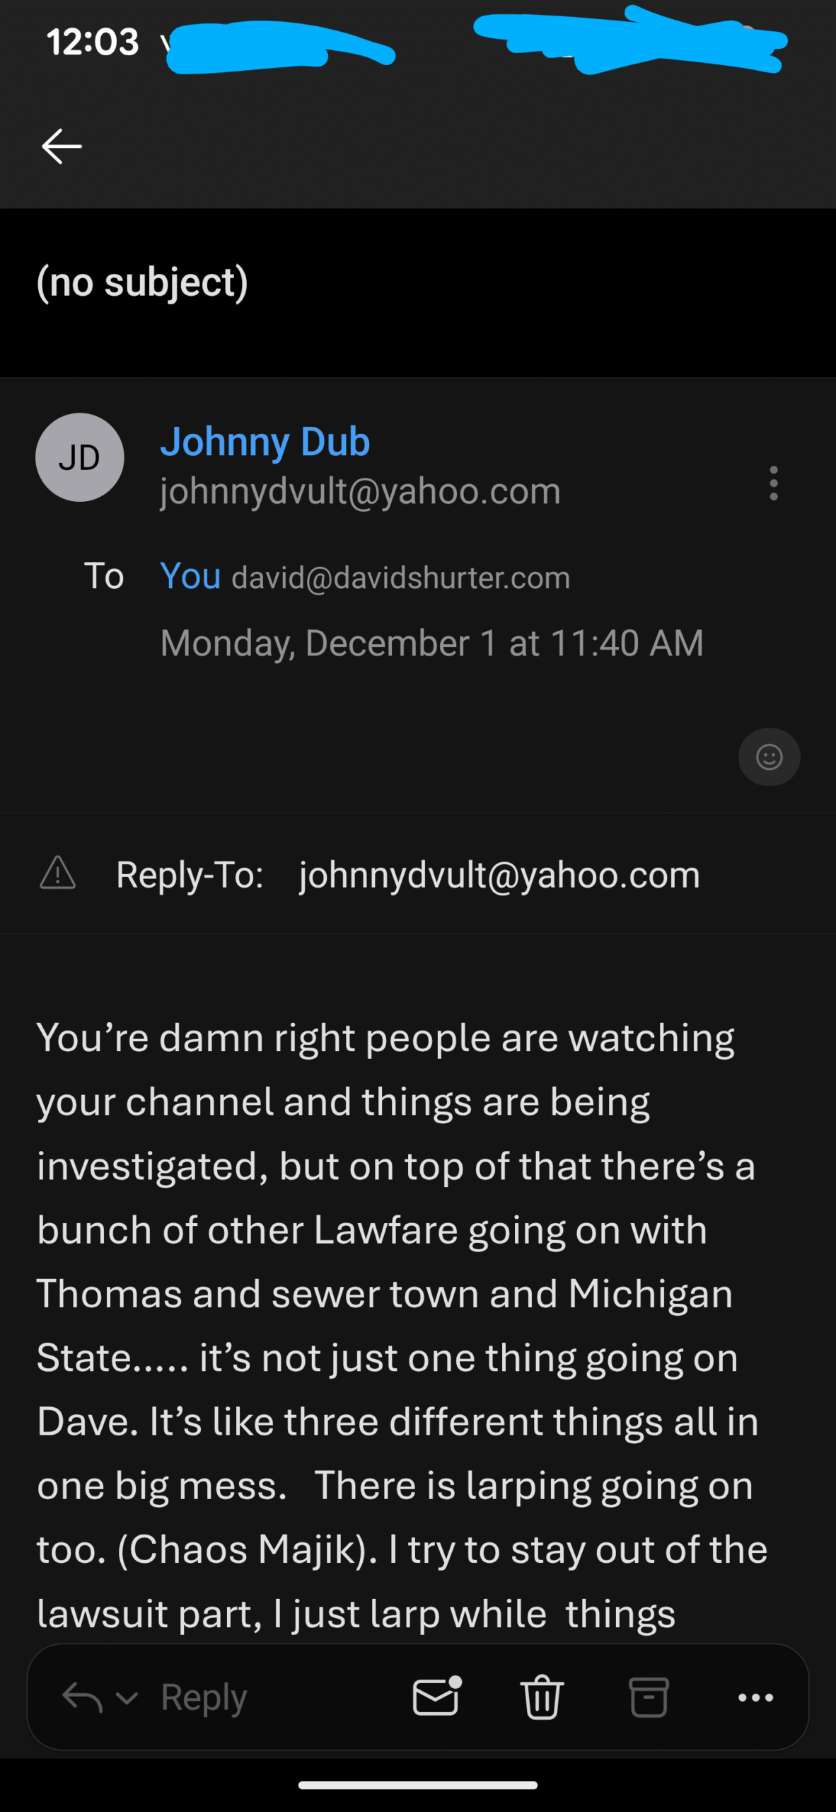Screen dimensions: 836x1812
Task: Tap the Reply text field
Action: coord(204,1697)
